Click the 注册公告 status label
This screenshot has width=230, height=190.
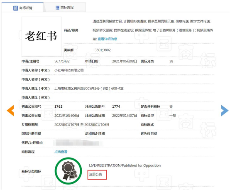95,174
